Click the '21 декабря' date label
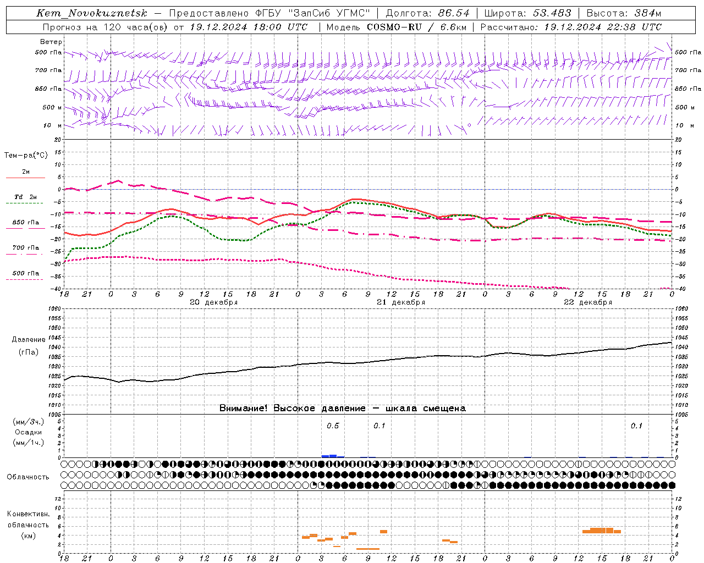Image resolution: width=704 pixels, height=563 pixels. click(x=401, y=302)
